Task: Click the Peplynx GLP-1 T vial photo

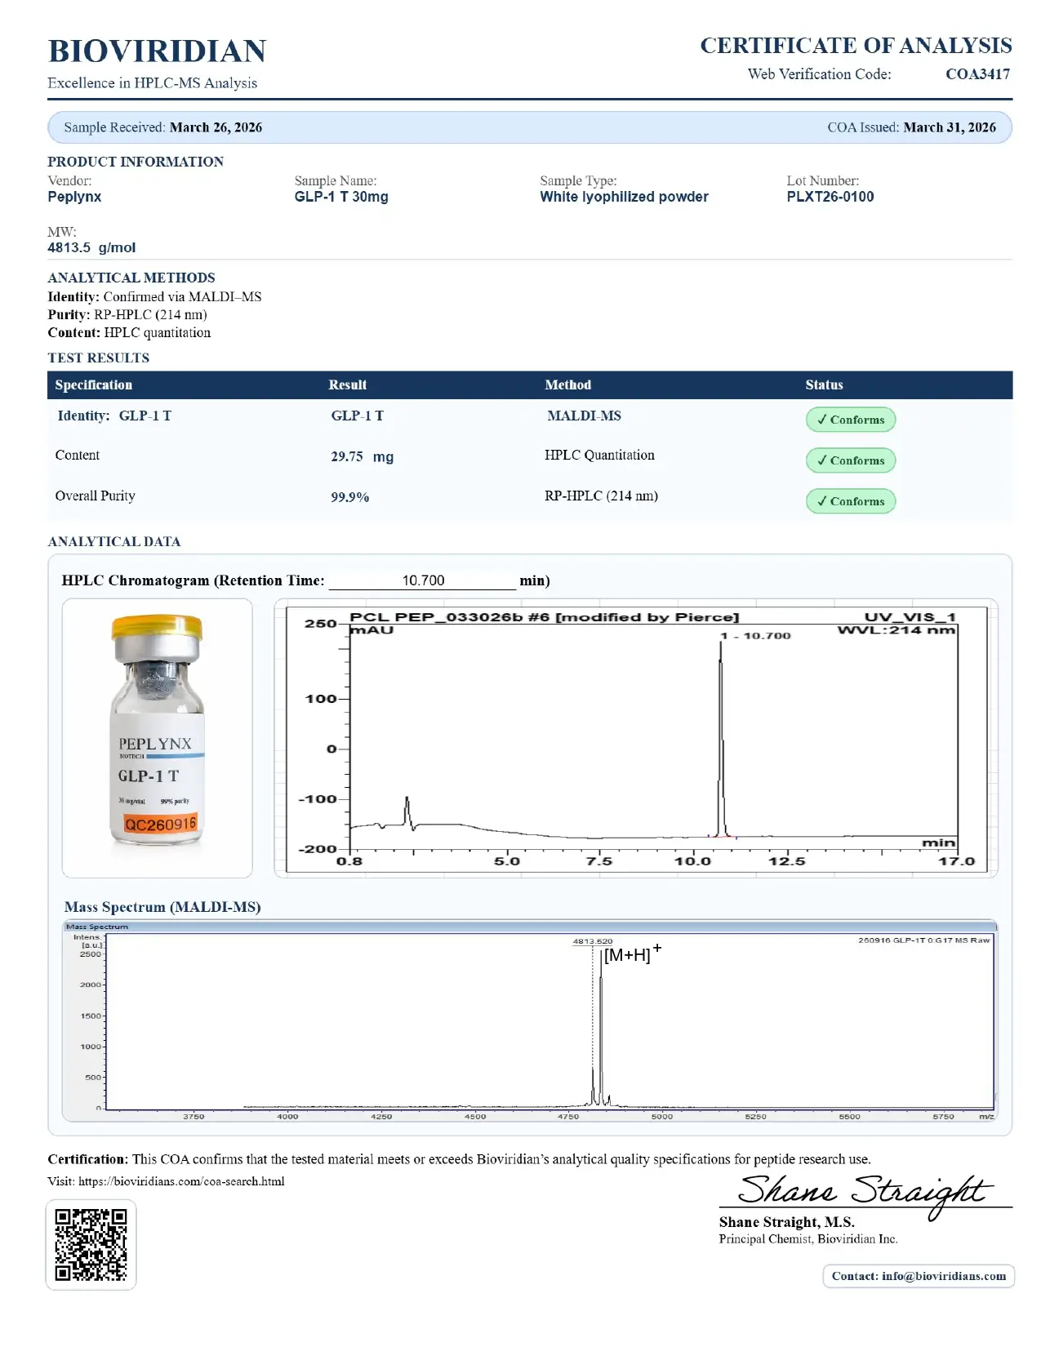Action: [157, 737]
